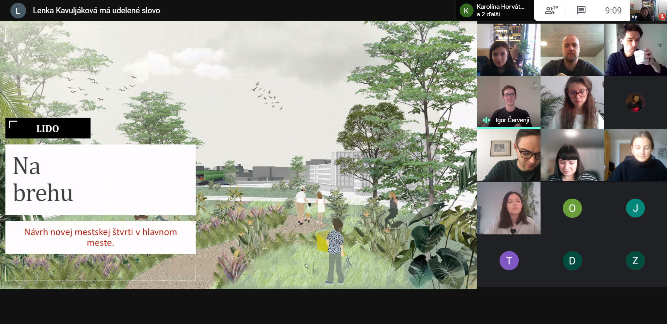Open the meeting chat panel
Viewport: 667px width, 324px height.
click(x=581, y=10)
